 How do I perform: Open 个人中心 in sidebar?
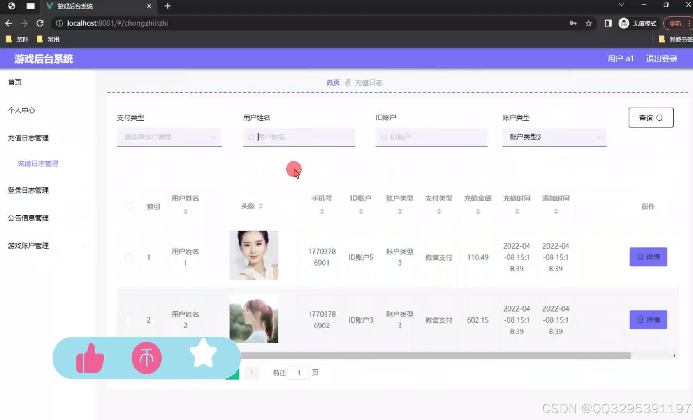pos(21,110)
